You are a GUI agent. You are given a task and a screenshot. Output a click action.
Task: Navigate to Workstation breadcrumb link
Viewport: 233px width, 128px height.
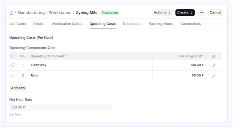coord(60,13)
